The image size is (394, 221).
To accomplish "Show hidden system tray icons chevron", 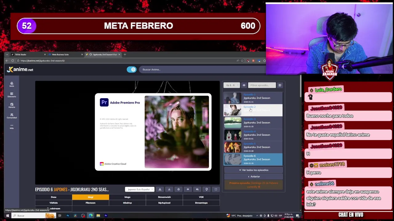I will tap(257, 216).
